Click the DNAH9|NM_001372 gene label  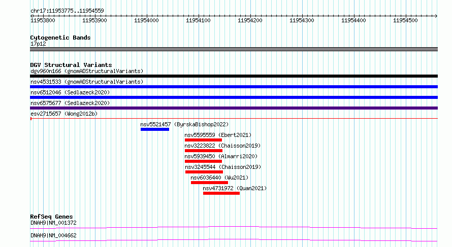pyautogui.click(x=53, y=223)
